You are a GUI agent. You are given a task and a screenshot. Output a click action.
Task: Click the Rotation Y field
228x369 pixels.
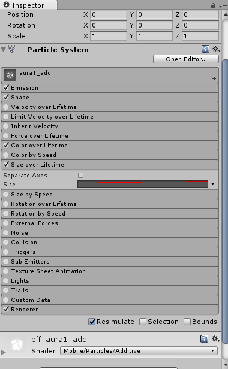(x=154, y=25)
